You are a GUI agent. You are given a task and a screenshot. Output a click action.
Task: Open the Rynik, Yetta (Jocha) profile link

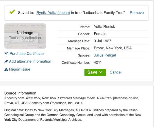point(53,13)
